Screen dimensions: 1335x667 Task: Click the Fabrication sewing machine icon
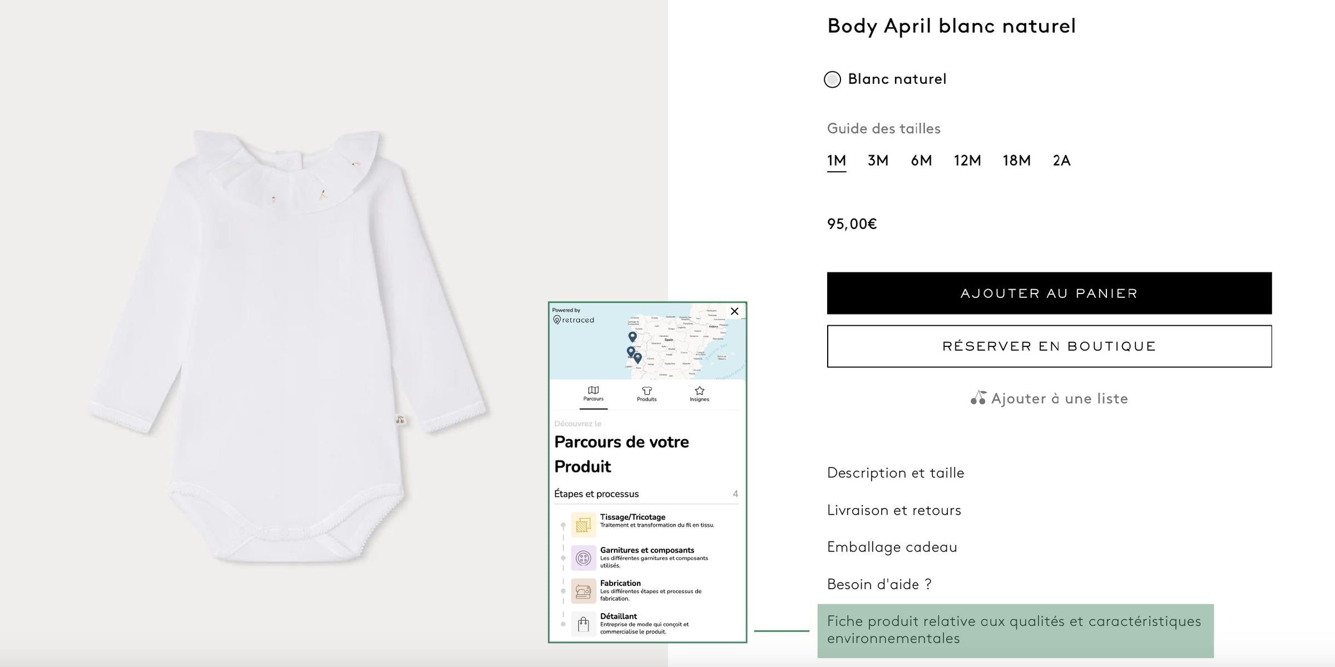[x=583, y=591]
